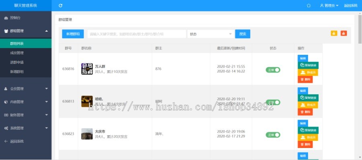Click the 大庆市 group avatar thumbnail

tap(87, 134)
